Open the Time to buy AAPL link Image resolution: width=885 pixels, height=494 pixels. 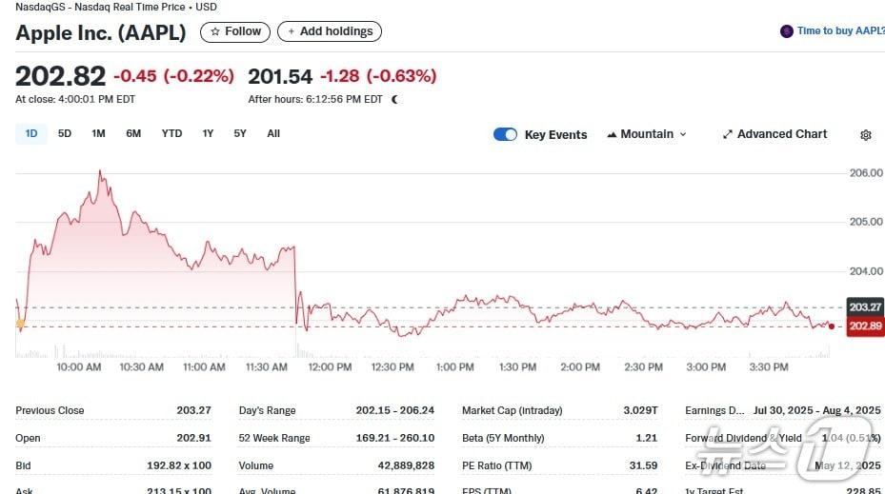840,31
